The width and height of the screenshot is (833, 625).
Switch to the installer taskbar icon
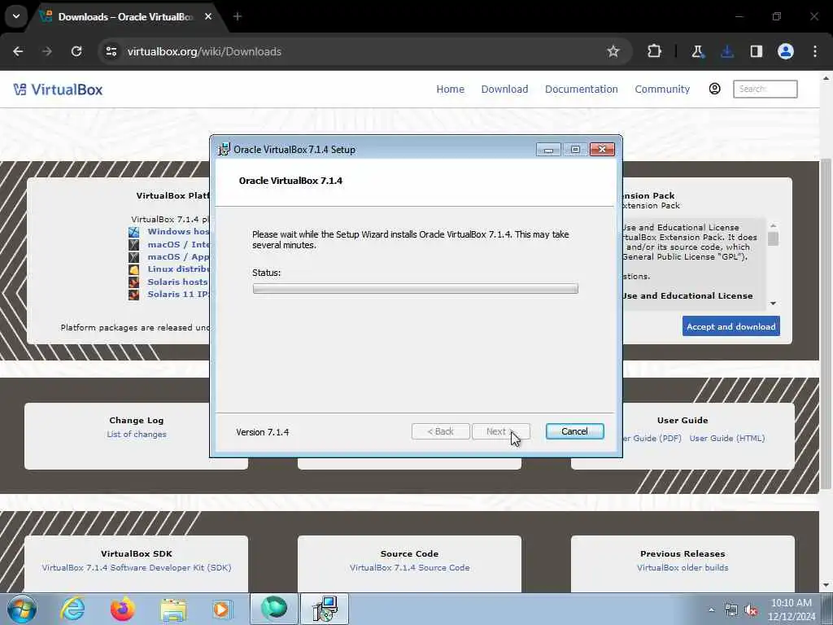[325, 609]
